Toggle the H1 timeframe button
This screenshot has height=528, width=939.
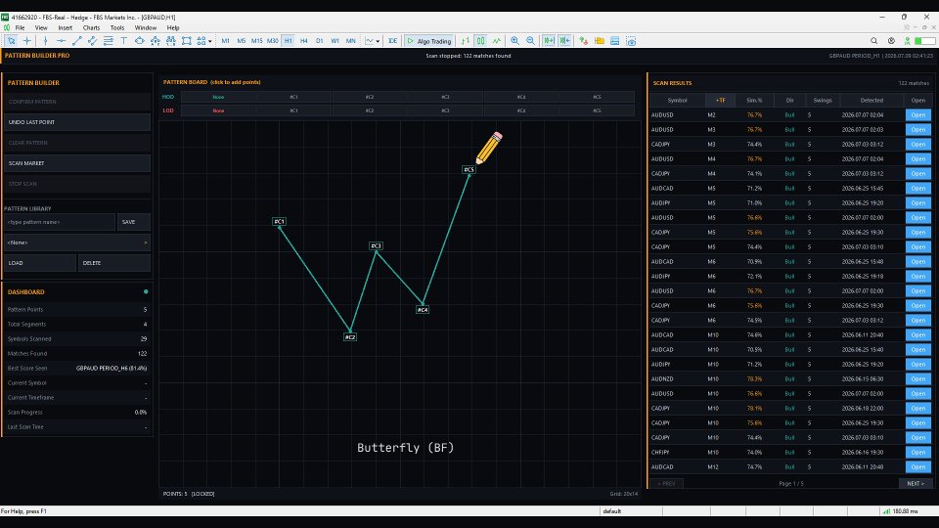tap(288, 41)
